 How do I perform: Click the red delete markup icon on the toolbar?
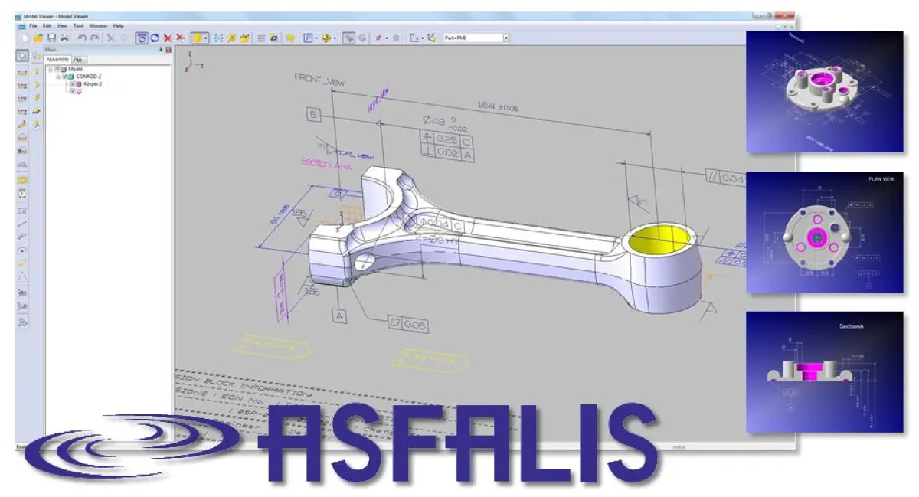168,38
